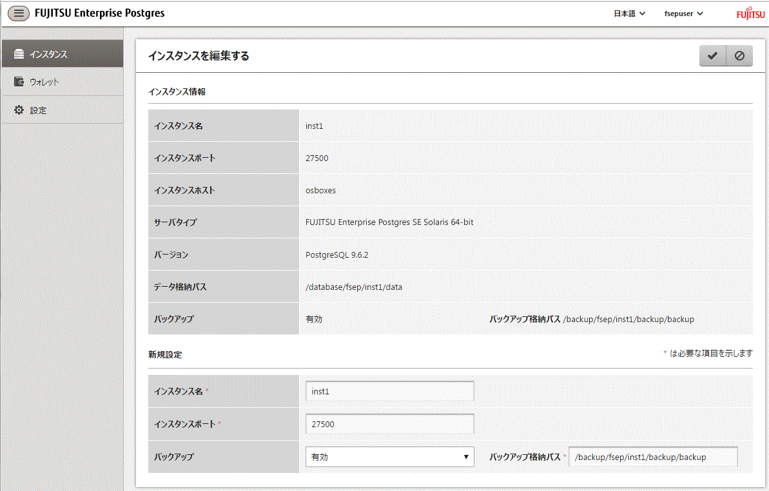Screen dimensions: 769x491
Task: Click the FUJITSU Enterprise Postgres title
Action: coord(99,14)
